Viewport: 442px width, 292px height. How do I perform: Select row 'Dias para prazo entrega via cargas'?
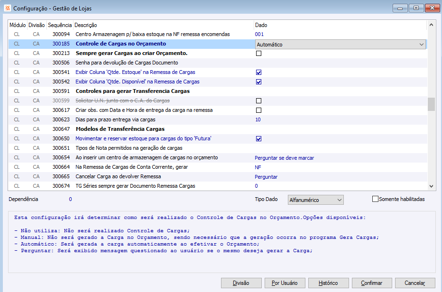pyautogui.click(x=218, y=120)
